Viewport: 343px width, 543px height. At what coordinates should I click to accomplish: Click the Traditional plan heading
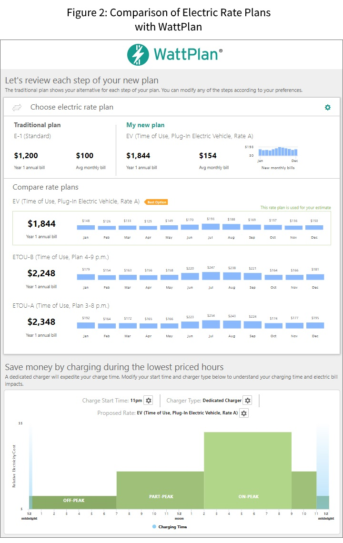coord(37,125)
